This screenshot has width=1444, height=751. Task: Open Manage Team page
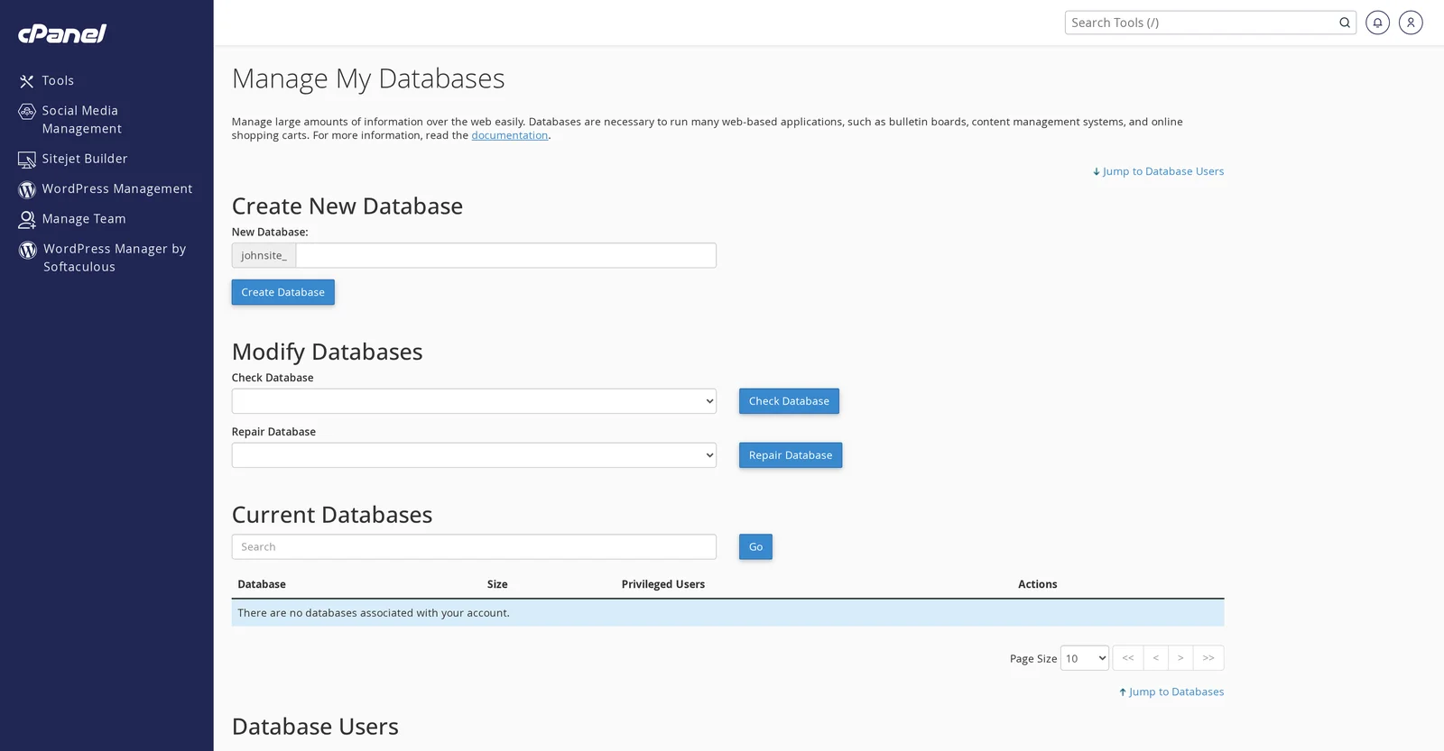pyautogui.click(x=84, y=218)
